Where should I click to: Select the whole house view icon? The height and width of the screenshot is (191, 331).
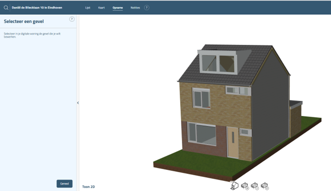[235, 186]
